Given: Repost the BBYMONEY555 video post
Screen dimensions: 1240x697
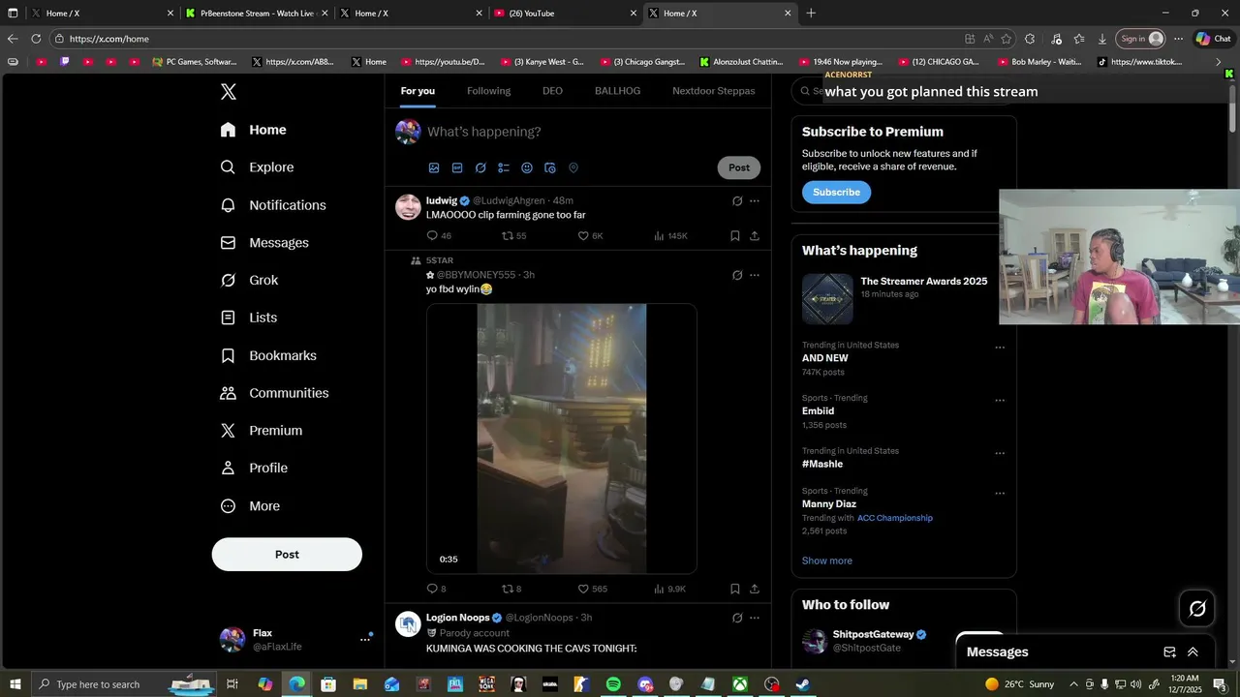Looking at the screenshot, I should point(511,589).
